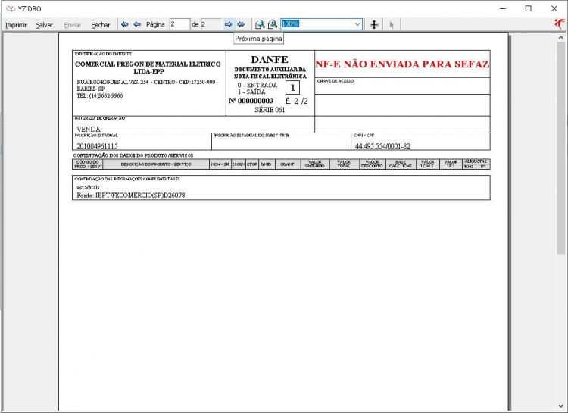Go to the first page arrow
568x413 pixels.
click(125, 24)
